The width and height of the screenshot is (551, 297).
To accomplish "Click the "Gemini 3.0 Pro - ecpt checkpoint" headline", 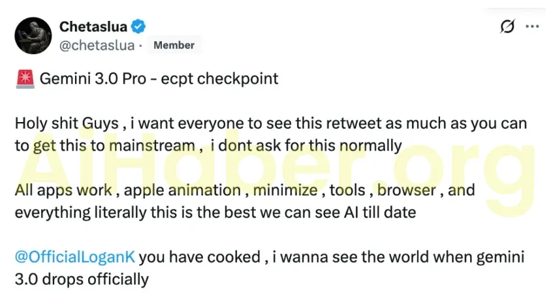I will point(159,79).
